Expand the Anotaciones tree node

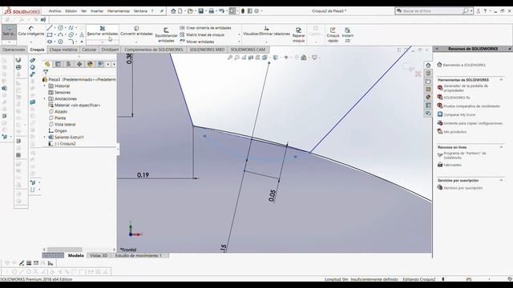[x=45, y=98]
